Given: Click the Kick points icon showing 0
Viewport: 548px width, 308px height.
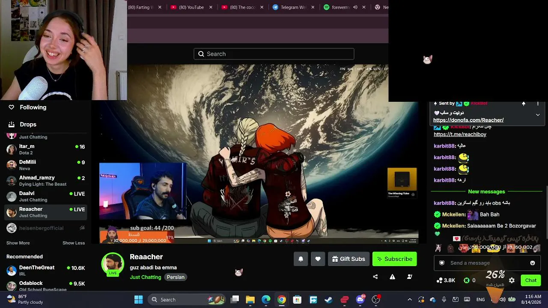Looking at the screenshot, I should tap(467, 281).
